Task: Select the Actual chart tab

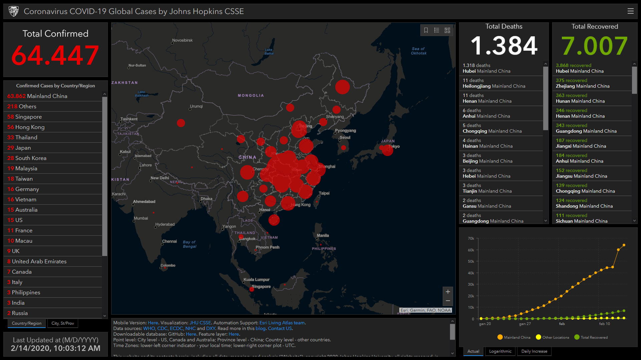Action: tap(473, 351)
